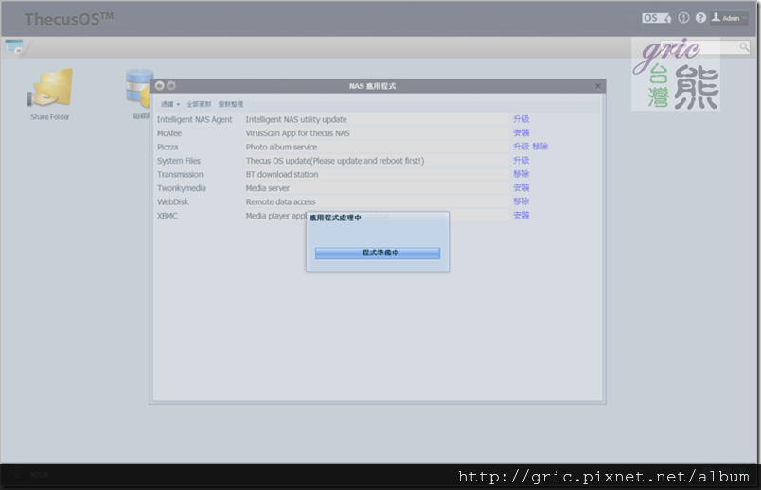Click 'Thecus OS update' description text
This screenshot has height=490, width=761.
[x=335, y=161]
